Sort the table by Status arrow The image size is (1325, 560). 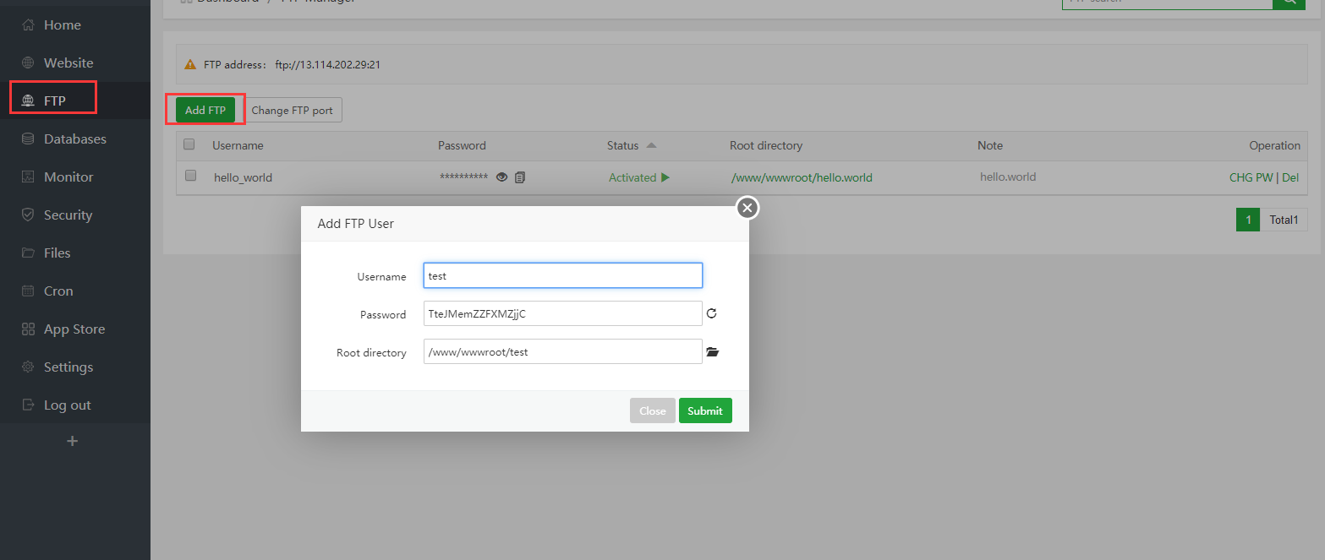[651, 145]
